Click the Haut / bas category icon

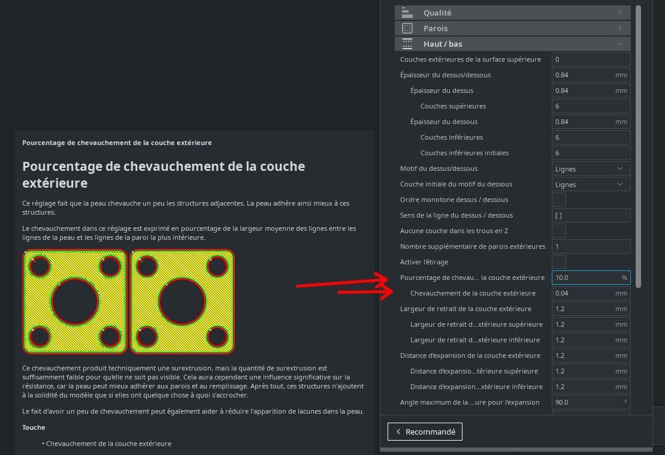(407, 44)
